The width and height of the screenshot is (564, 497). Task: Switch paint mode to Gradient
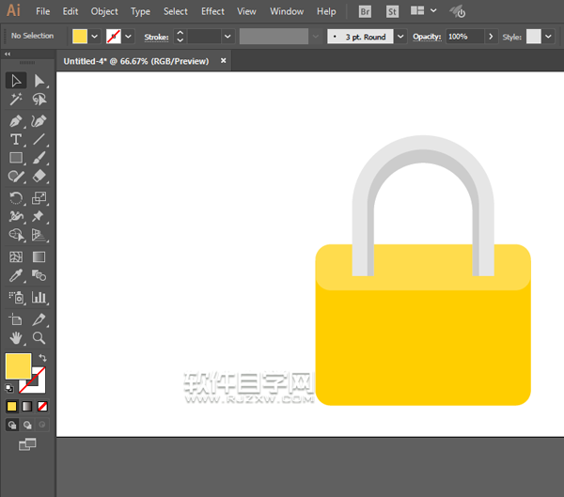[x=27, y=406]
